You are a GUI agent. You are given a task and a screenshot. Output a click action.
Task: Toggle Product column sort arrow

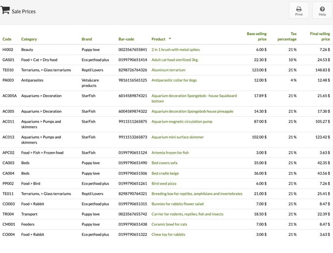tap(170, 39)
